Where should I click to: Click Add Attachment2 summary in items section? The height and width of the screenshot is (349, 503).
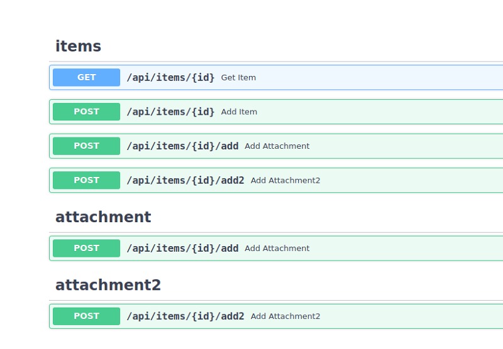[x=285, y=180]
